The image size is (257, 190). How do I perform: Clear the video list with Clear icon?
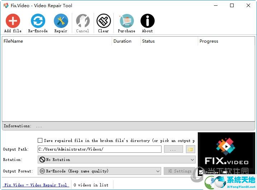(103, 21)
